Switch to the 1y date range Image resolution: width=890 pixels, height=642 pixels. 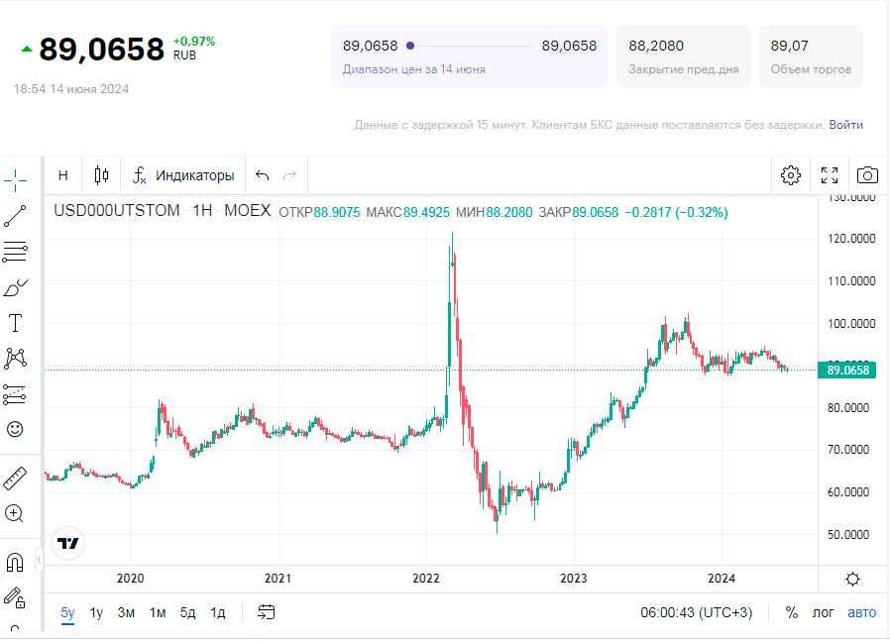pos(96,612)
